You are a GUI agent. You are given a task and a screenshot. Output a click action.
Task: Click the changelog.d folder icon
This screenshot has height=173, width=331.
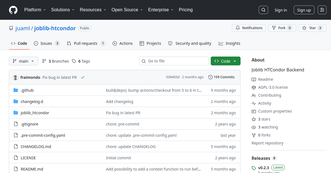(16, 102)
